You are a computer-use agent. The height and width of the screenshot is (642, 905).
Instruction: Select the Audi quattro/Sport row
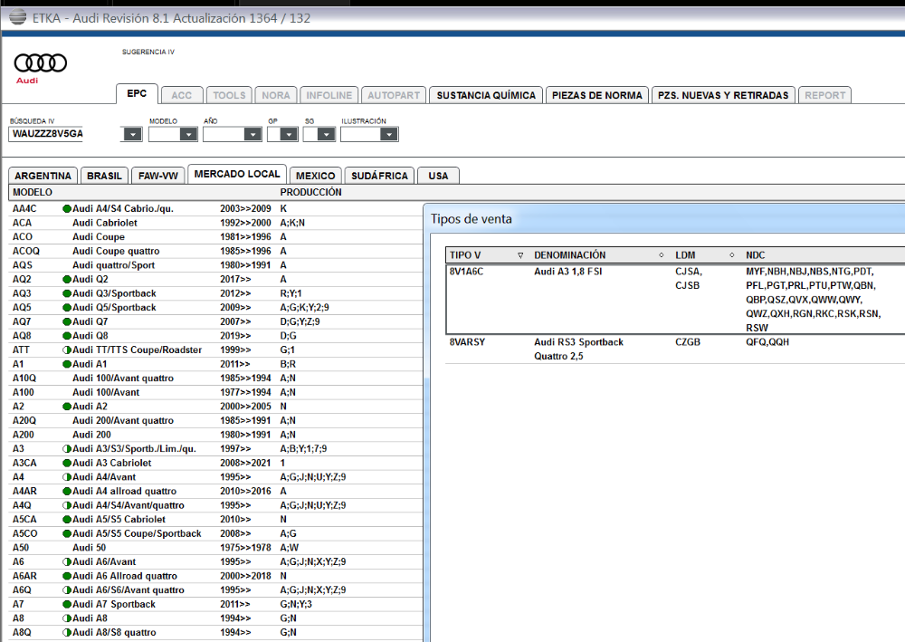click(x=216, y=265)
